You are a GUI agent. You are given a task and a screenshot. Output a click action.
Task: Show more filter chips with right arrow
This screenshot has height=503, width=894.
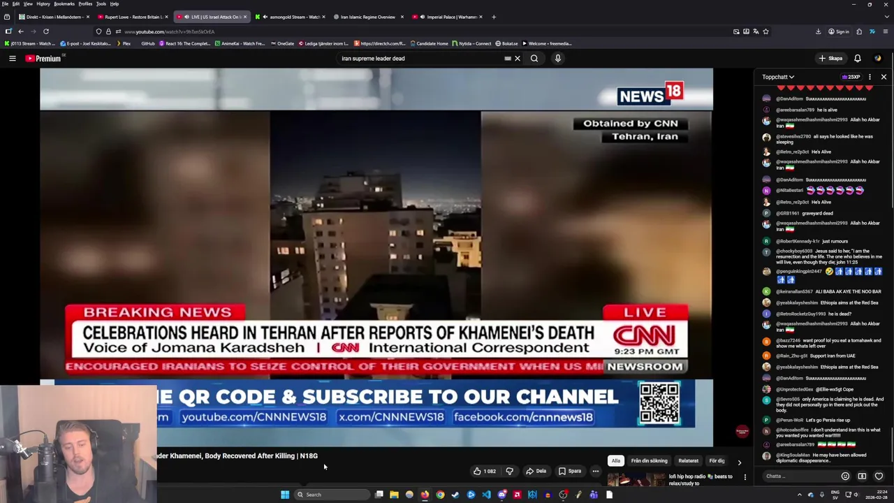(740, 462)
